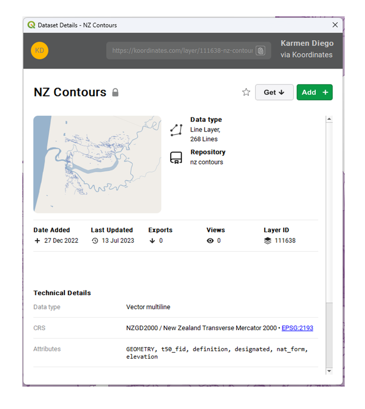Click the scrollbar down arrow
Screen dimensions: 365x409
pyautogui.click(x=329, y=371)
